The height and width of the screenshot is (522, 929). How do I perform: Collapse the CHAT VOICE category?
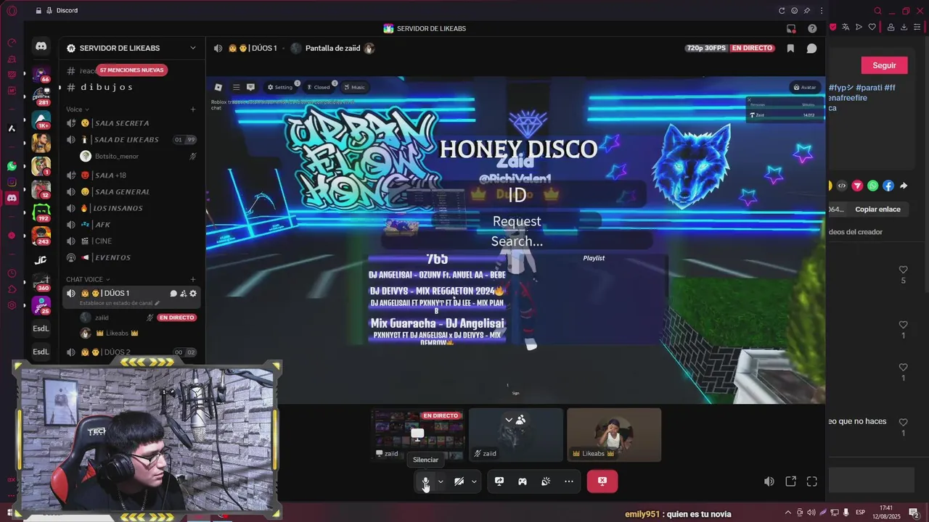pos(88,280)
